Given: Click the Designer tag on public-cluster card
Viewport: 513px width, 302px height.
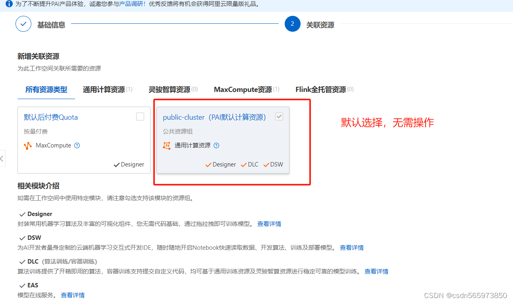Looking at the screenshot, I should tap(221, 164).
